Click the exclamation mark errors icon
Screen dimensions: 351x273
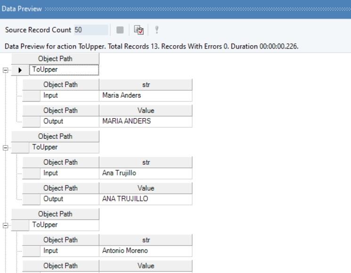pos(156,30)
